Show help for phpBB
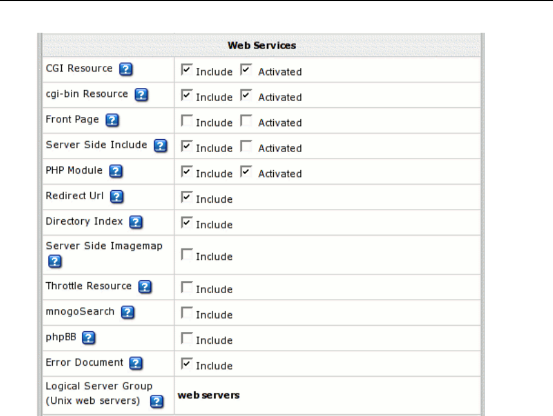Viewport: 553px width, 416px height. (88, 338)
